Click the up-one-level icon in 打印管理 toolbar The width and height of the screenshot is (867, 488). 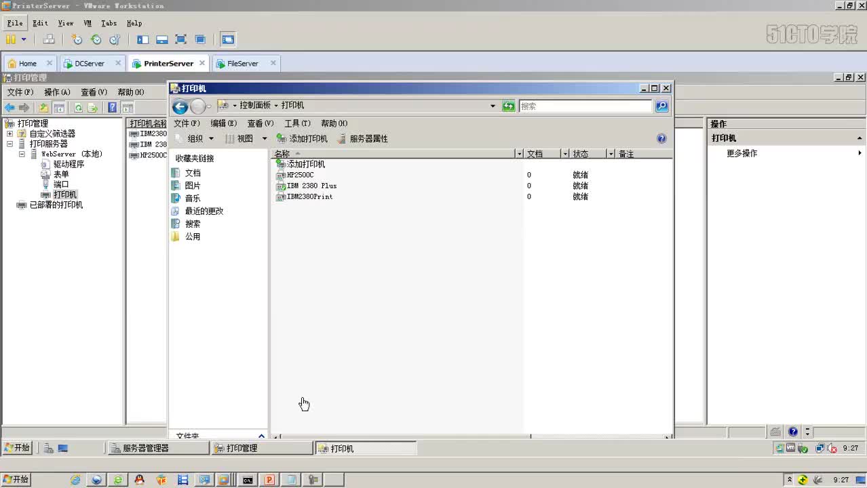click(43, 108)
